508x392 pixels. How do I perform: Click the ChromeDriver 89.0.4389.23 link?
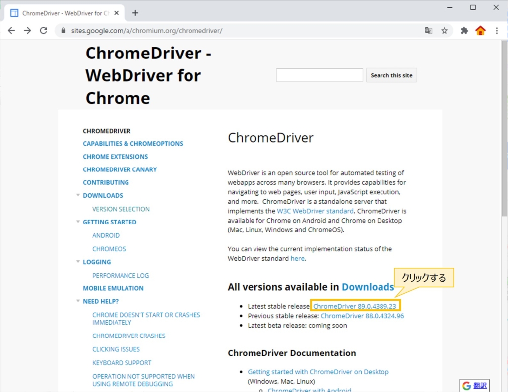tap(354, 306)
